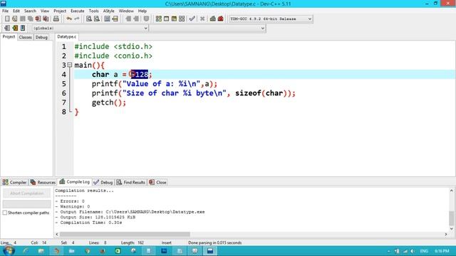Open the Compile Log bottom tab
This screenshot has width=456, height=256.
point(74,182)
